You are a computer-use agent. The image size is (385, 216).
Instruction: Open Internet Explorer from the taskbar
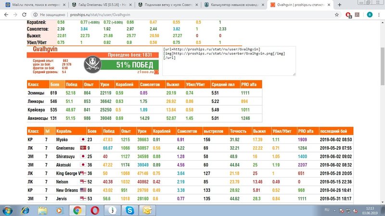(26, 210)
